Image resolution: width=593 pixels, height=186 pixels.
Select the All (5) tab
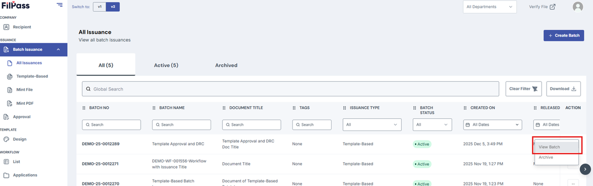[106, 65]
